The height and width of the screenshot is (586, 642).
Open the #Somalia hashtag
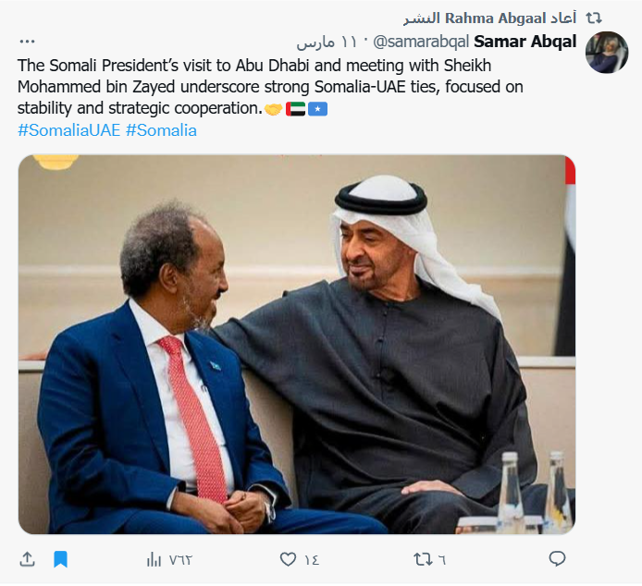point(161,130)
